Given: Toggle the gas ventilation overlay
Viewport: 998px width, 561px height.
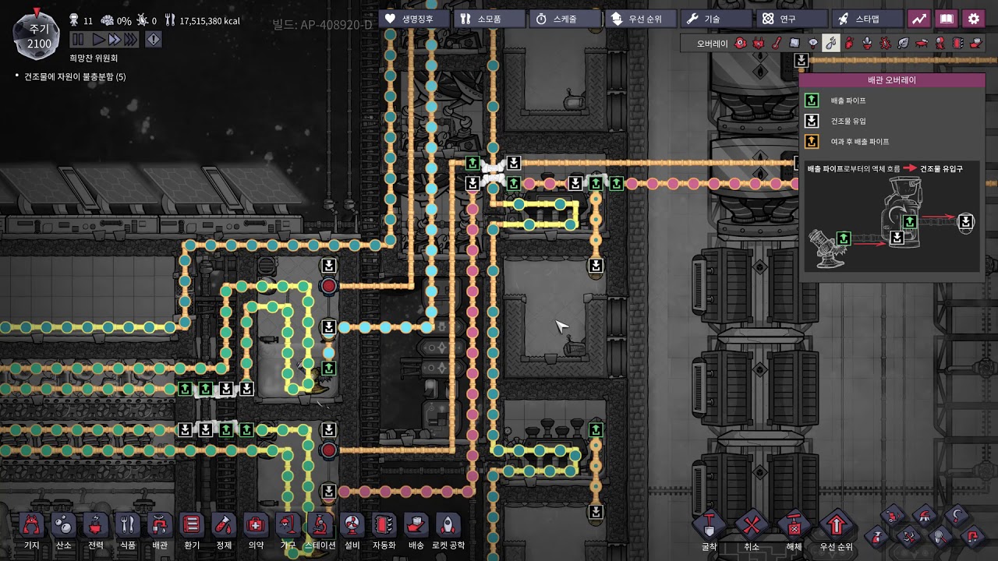Looking at the screenshot, I should (x=849, y=43).
